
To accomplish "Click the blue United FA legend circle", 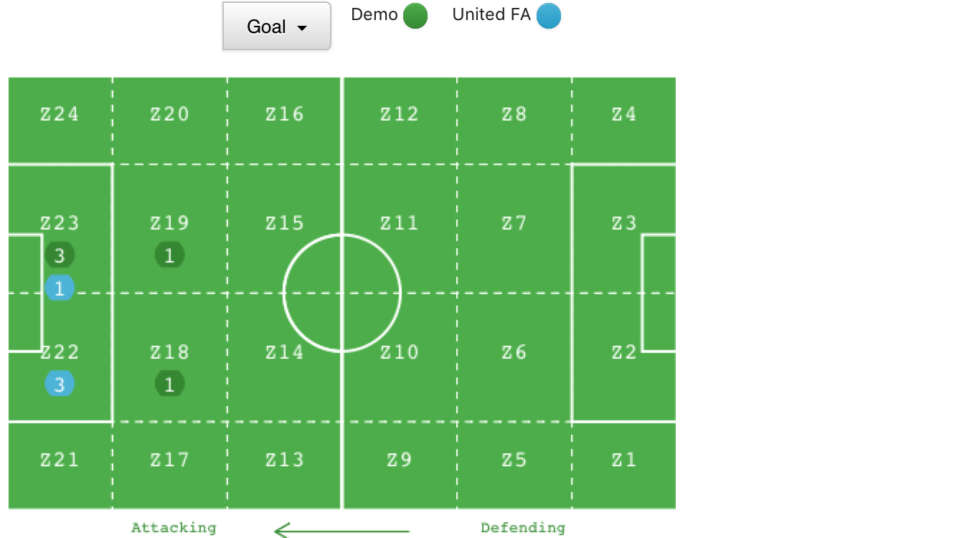I will (x=549, y=16).
